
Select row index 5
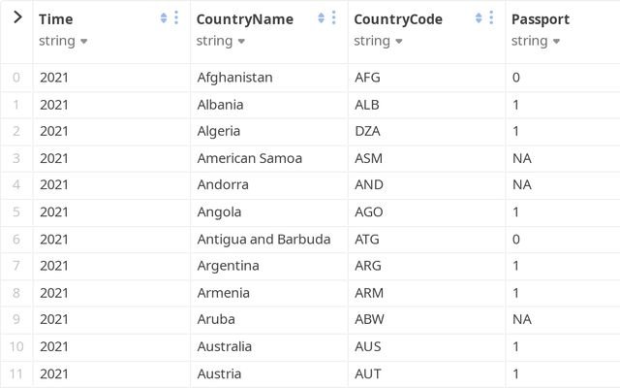[x=16, y=211]
